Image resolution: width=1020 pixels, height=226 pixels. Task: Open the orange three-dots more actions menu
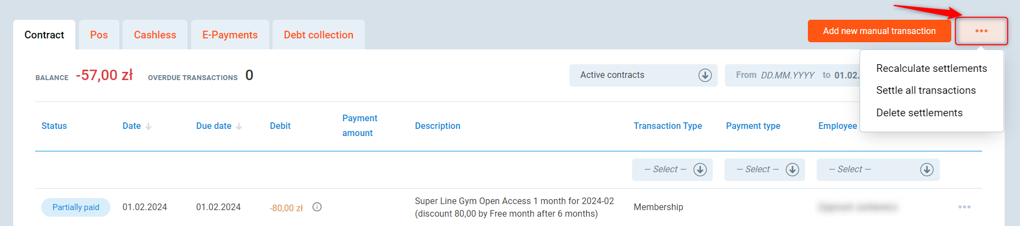[x=981, y=31]
